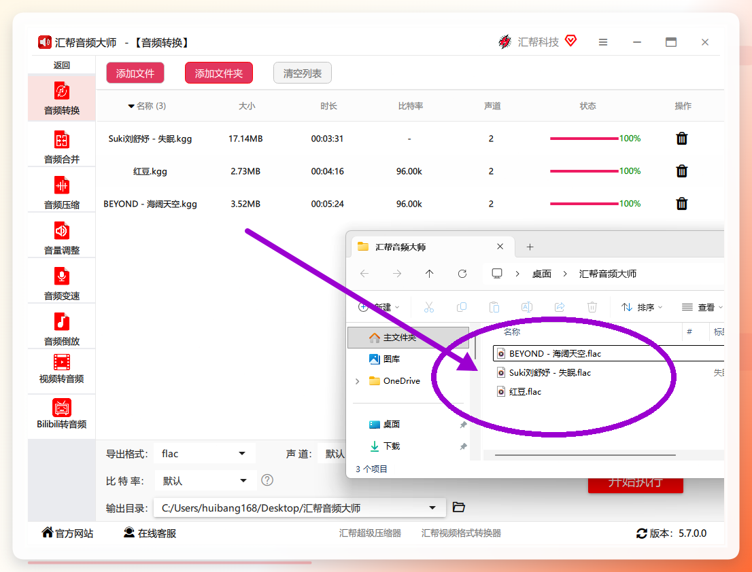Close the 汇帮音频大师 Explorer tab
The height and width of the screenshot is (572, 752).
click(500, 246)
